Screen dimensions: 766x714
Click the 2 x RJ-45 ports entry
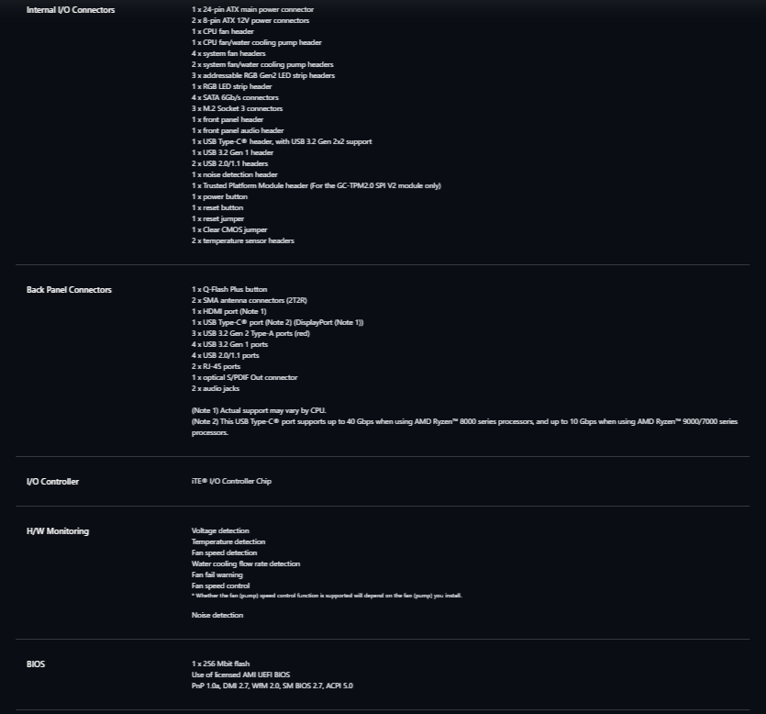click(216, 366)
